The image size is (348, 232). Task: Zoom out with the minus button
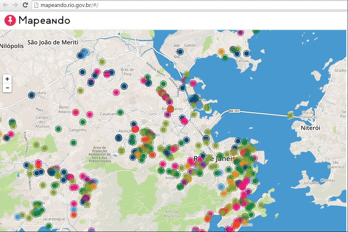tap(7, 88)
